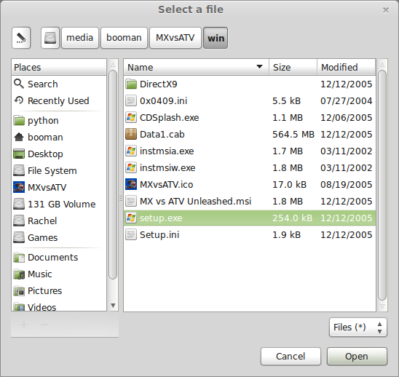Select the MX vs ATV Unleashed.msi icon
399x377 pixels.
131,201
